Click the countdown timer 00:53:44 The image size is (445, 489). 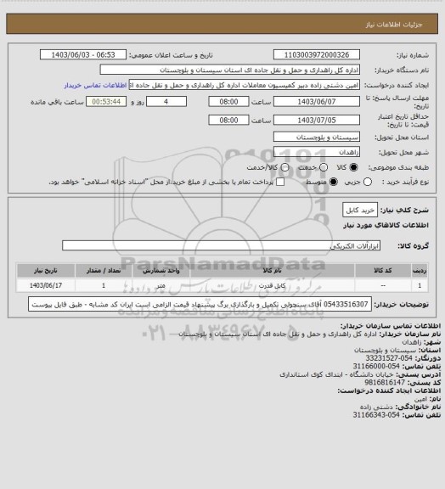(106, 102)
